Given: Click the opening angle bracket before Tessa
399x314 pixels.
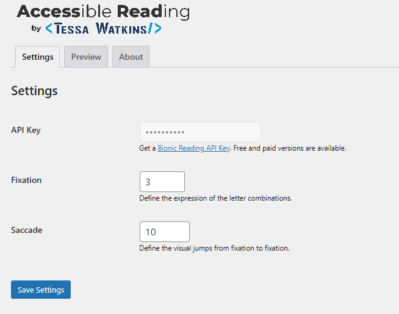Looking at the screenshot, I should [49, 28].
